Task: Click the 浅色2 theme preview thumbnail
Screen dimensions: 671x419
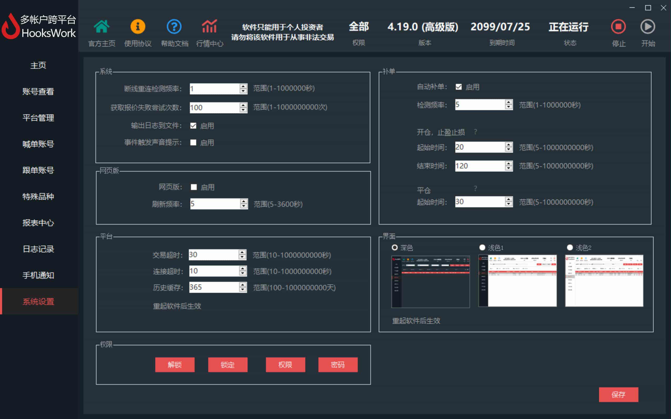Action: 604,281
